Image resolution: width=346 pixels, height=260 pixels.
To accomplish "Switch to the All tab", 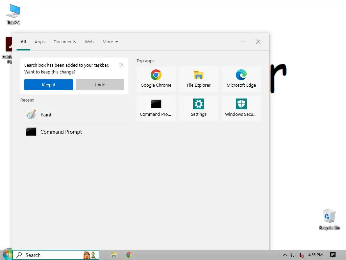I will (x=23, y=42).
